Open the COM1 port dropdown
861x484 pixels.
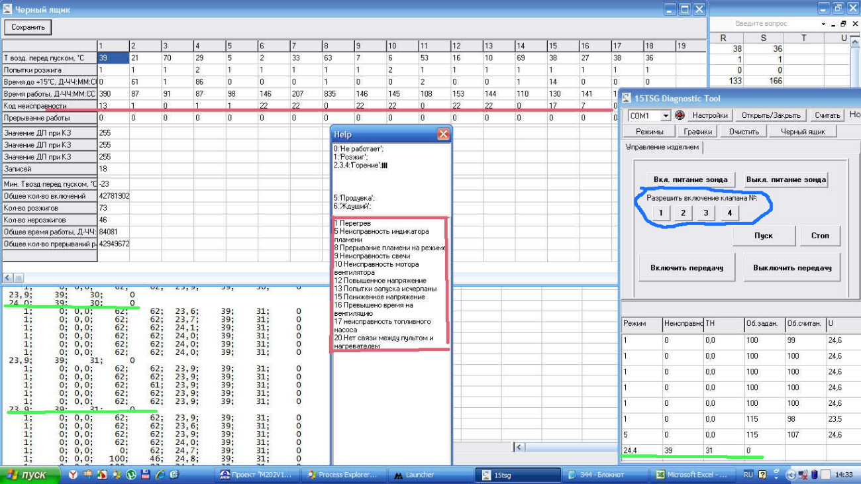[x=666, y=116]
